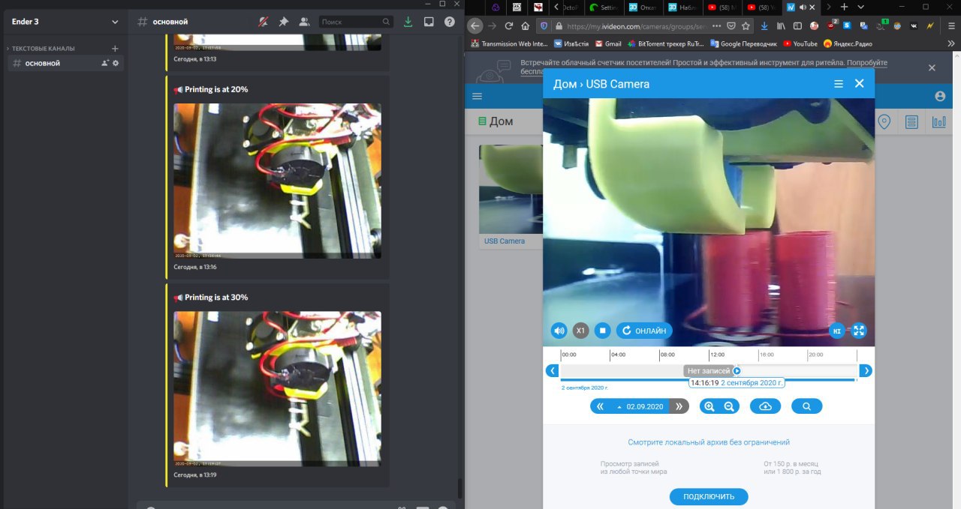Viewport: 961px width, 509px height.
Task: Open the 20% printing snapshot image
Action: pyautogui.click(x=277, y=181)
